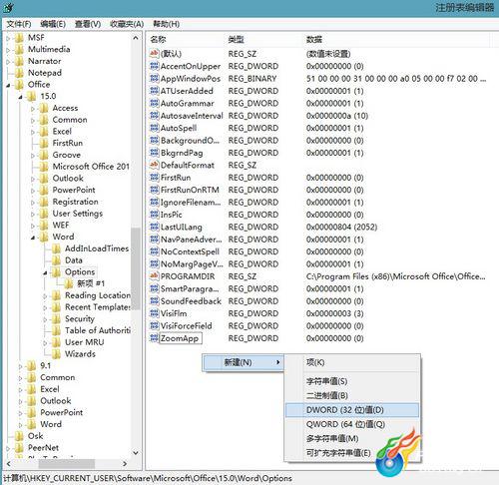Choose DWORD (32 位)值(D) from submenu
This screenshot has height=485, width=499.
pos(352,410)
